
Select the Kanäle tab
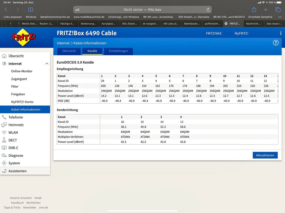[x=92, y=51]
